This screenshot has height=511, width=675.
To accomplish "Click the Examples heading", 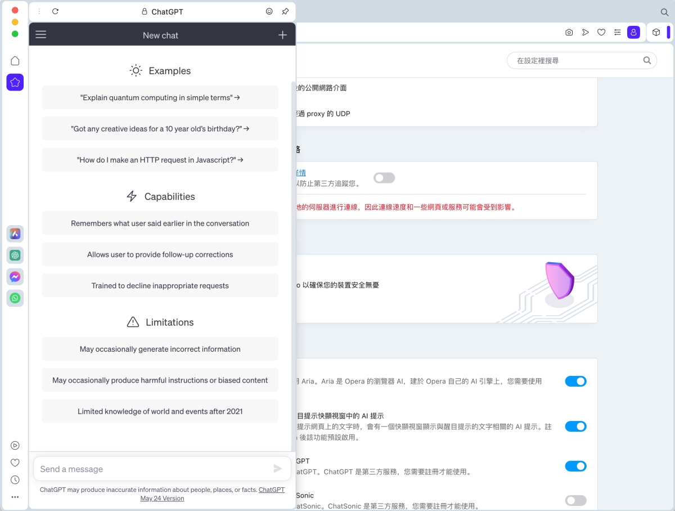I will coord(169,71).
